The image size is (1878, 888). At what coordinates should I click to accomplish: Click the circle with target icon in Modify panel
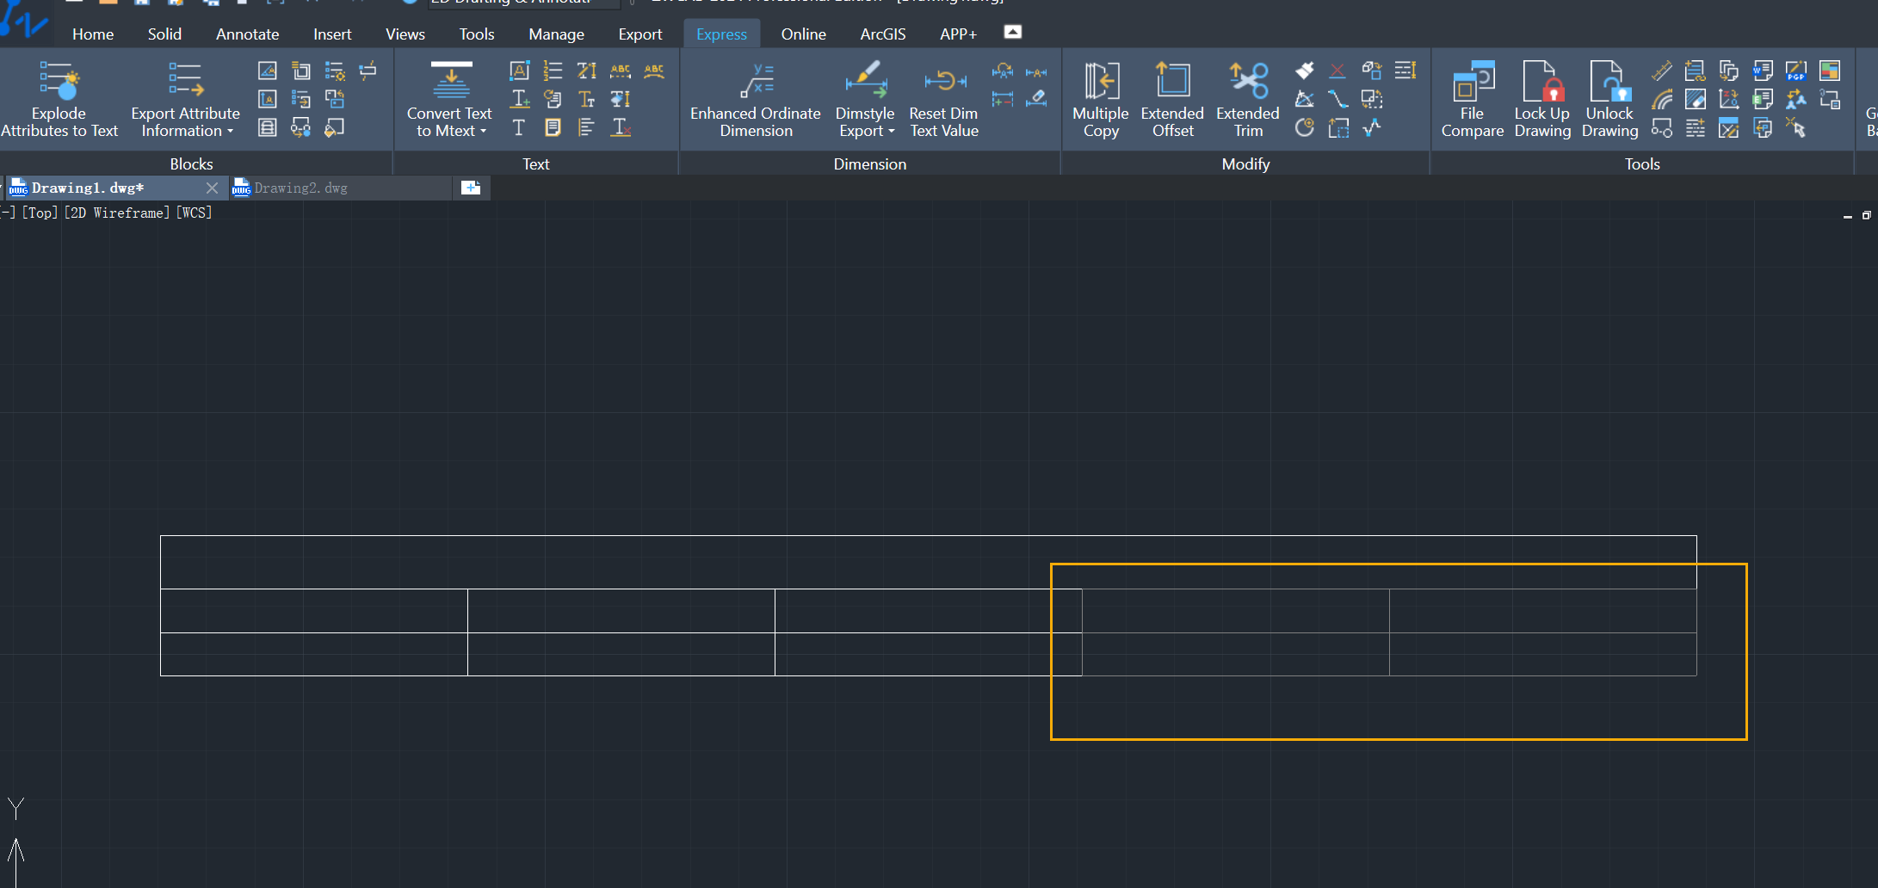tap(1305, 127)
